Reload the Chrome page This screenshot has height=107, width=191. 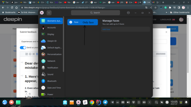[12, 8]
